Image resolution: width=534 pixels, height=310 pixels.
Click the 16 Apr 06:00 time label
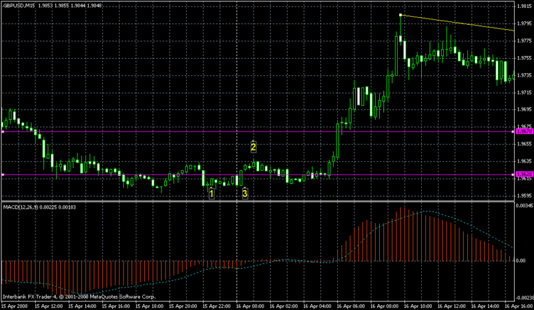pos(351,306)
